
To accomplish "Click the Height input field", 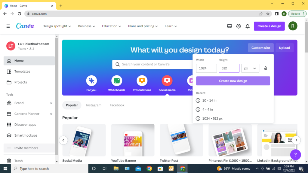I will (229, 68).
